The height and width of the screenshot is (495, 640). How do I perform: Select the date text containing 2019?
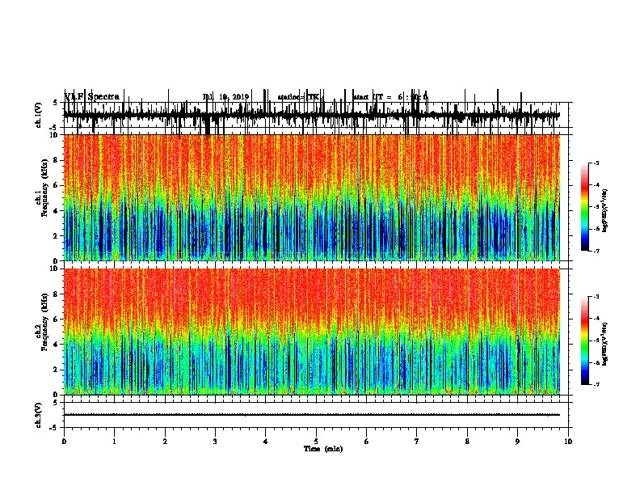(225, 97)
